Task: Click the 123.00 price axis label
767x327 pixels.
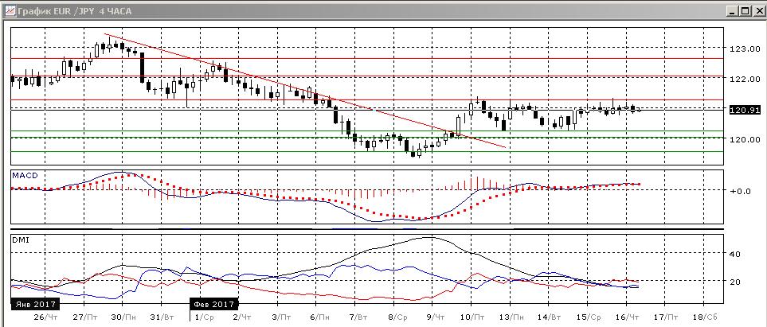Action: click(x=745, y=49)
